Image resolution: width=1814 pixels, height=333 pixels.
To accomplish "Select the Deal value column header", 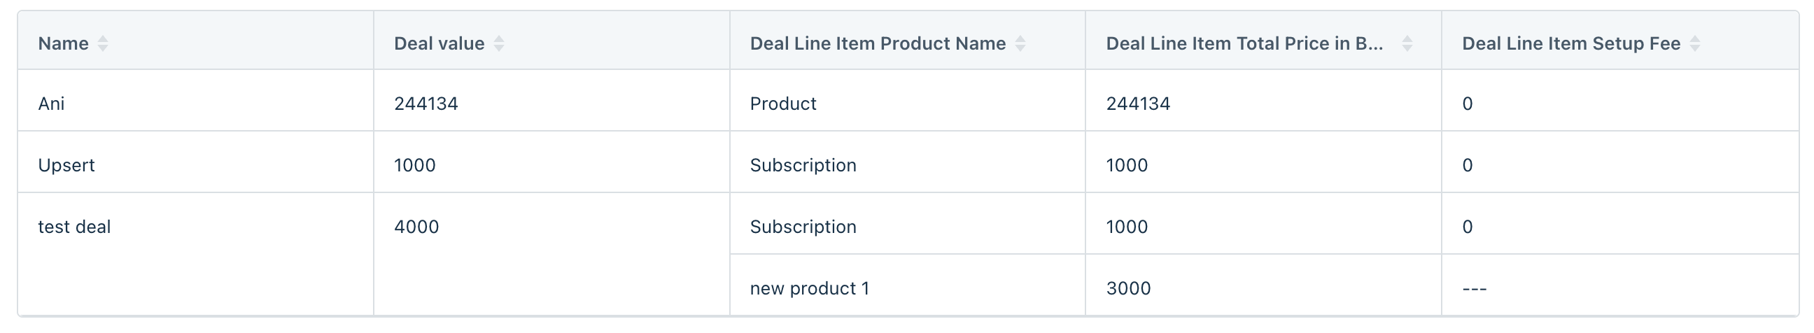I will click(x=551, y=41).
